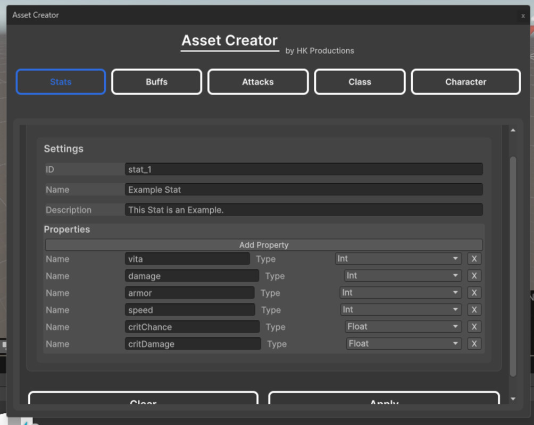This screenshot has width=534, height=425.
Task: Click the Clear button
Action: 143,401
